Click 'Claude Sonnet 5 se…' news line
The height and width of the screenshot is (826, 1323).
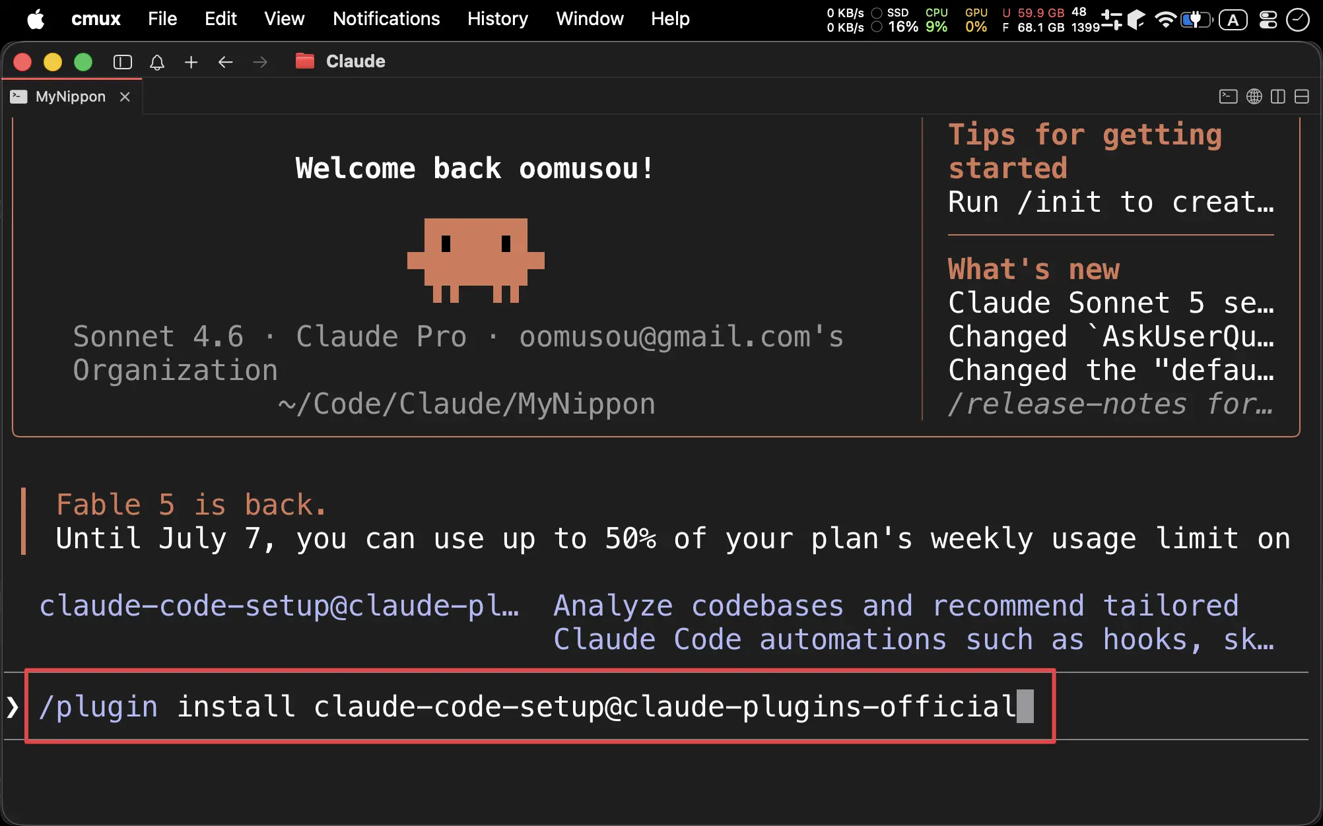(1111, 303)
